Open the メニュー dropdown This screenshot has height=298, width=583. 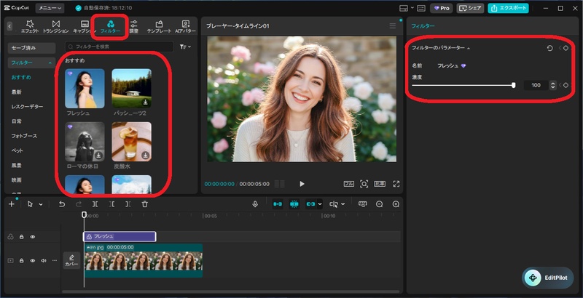pyautogui.click(x=50, y=8)
